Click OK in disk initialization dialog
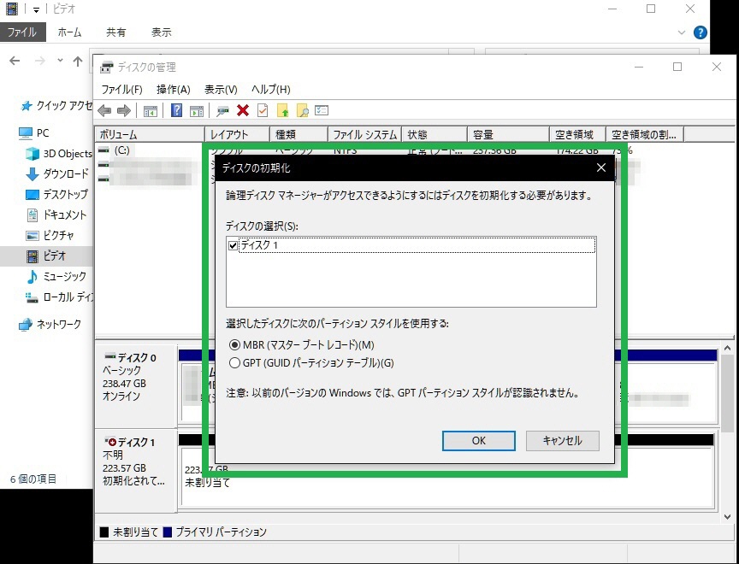The height and width of the screenshot is (564, 739). (478, 441)
